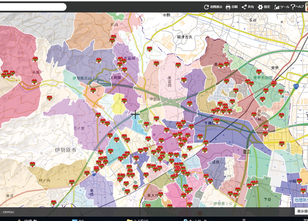Expand the taskbar overflow chevron
Image resolution: width=308 pixels, height=221 pixels.
[244, 219]
